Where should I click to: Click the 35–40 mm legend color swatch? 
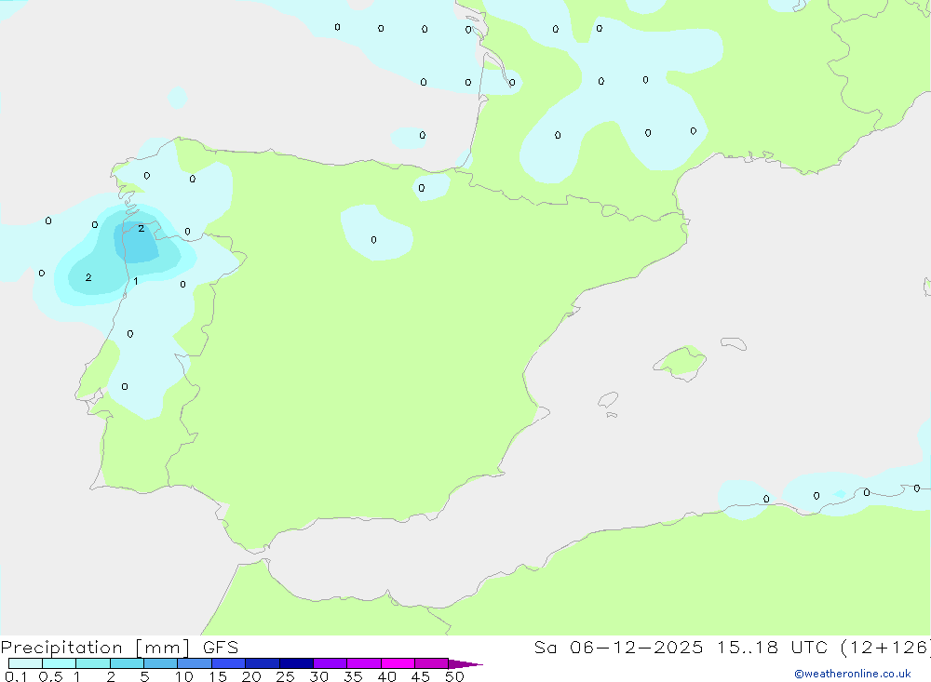point(363,663)
